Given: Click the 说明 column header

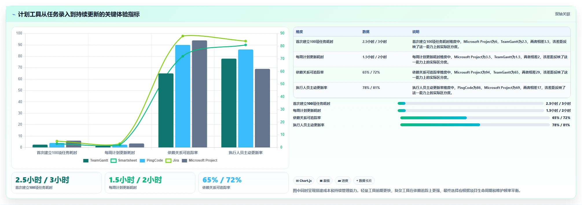Looking at the screenshot, I should pos(416,32).
